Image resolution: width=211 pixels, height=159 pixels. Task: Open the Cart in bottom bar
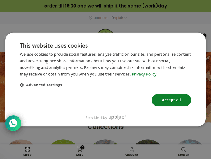coord(79,150)
